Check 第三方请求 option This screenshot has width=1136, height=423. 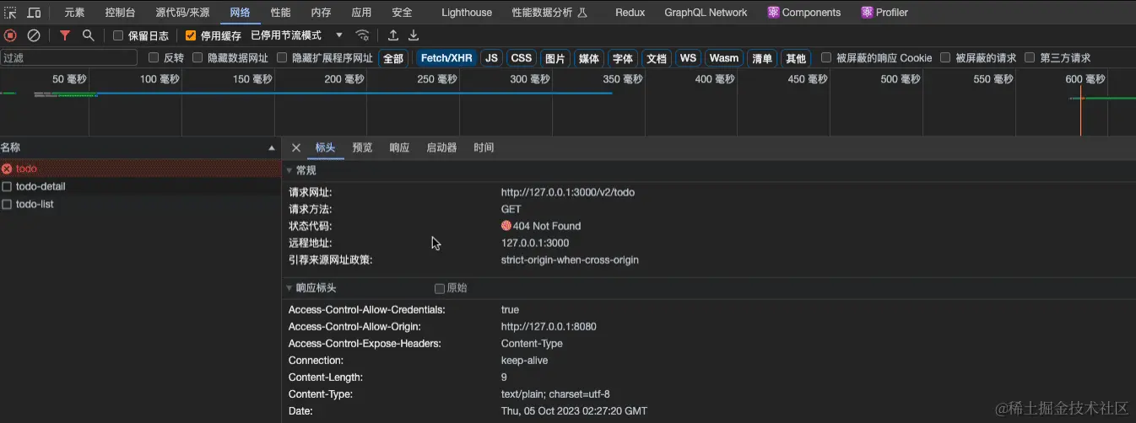tap(1030, 58)
